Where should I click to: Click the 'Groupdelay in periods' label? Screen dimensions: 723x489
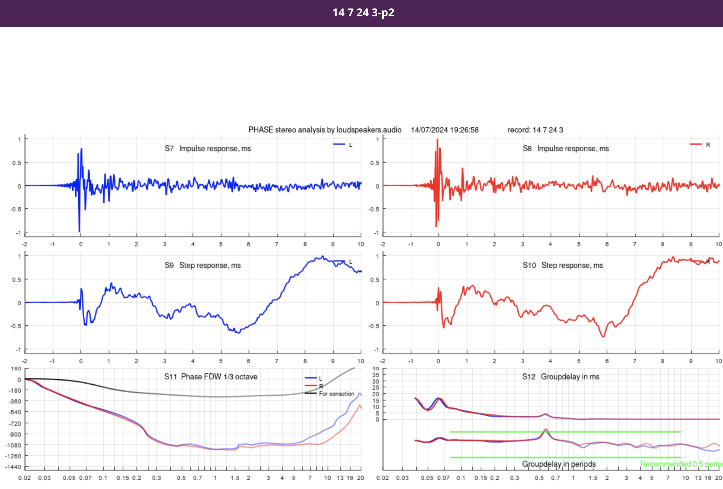[558, 464]
